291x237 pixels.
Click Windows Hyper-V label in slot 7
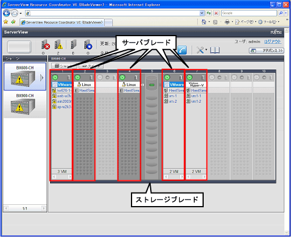[x=196, y=85]
